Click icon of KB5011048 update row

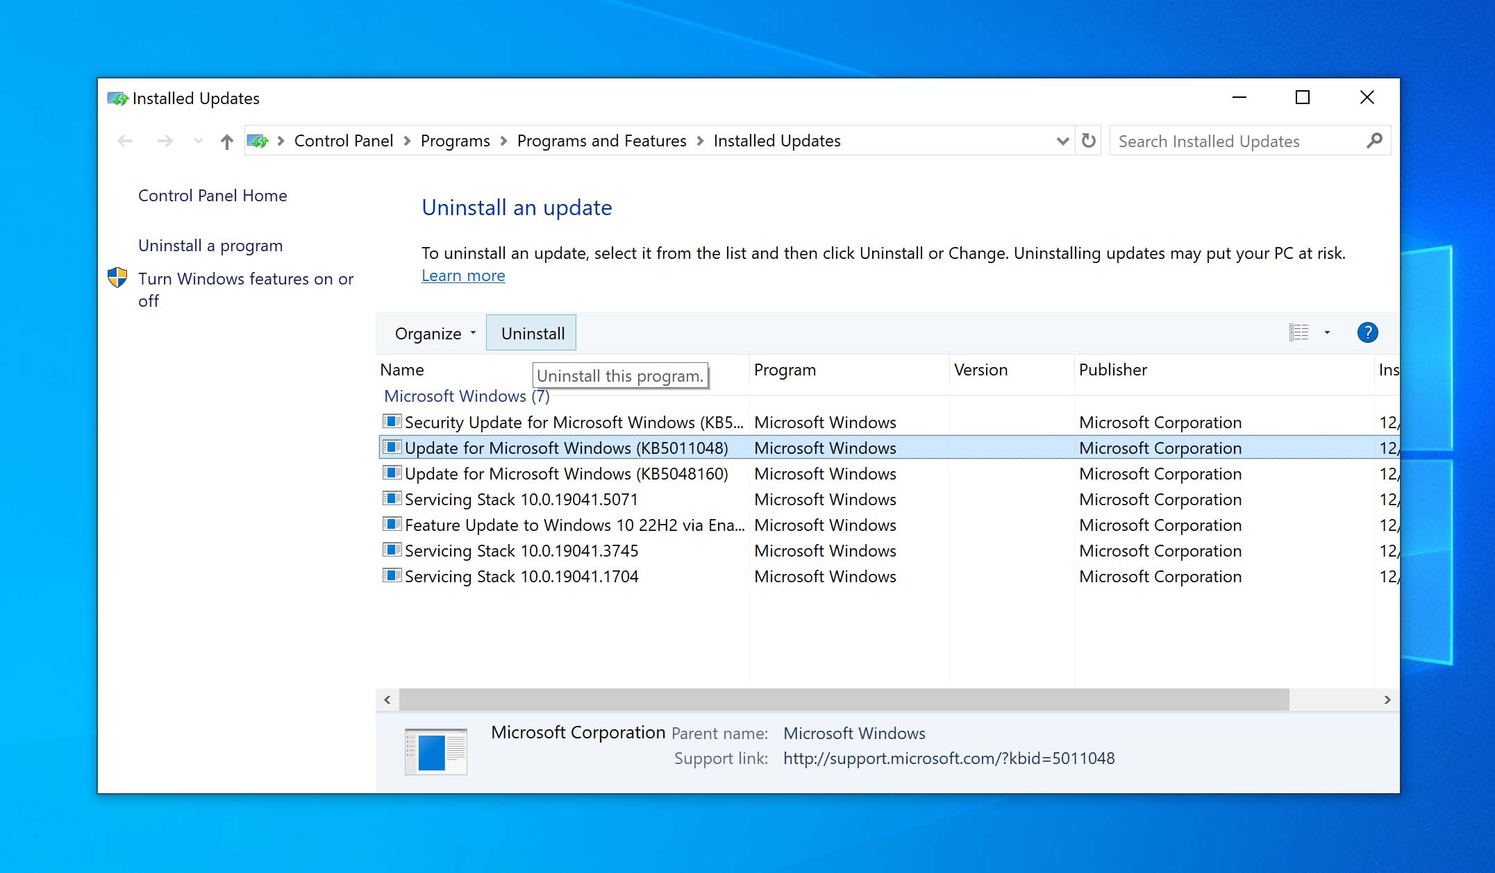[x=392, y=447]
